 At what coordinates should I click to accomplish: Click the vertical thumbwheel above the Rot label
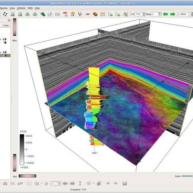coord(15,163)
